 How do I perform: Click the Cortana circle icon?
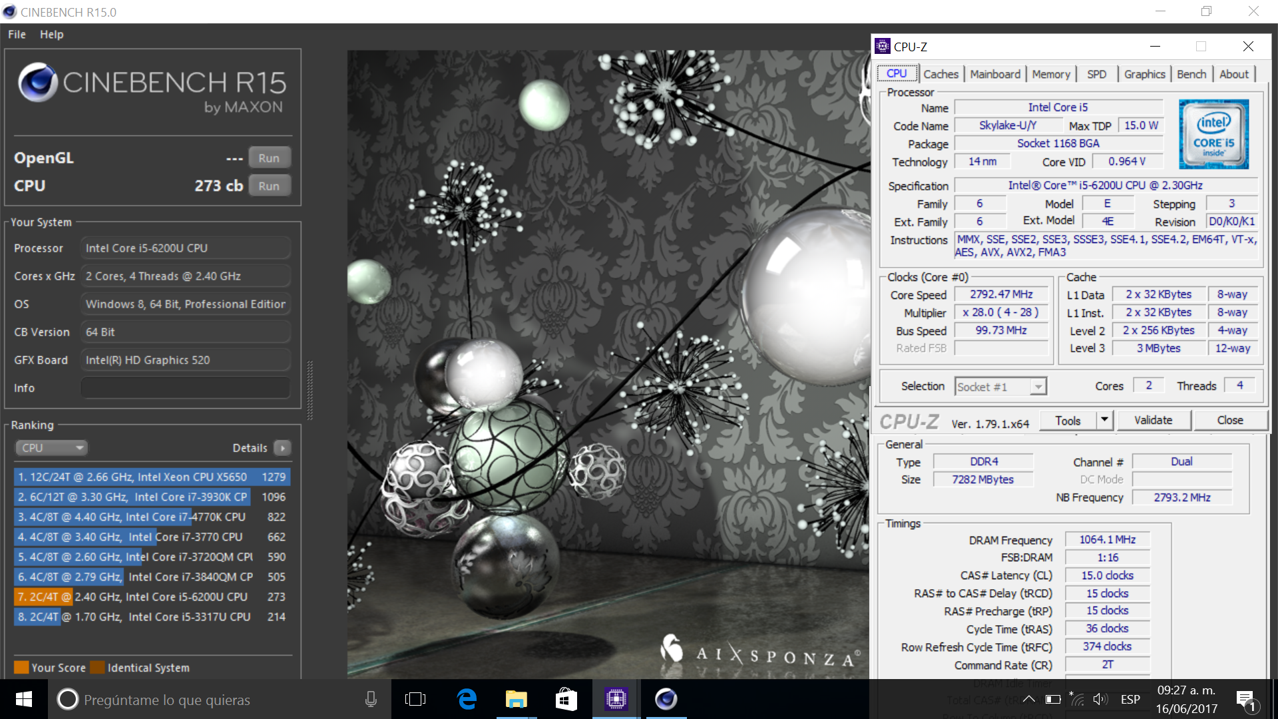tap(67, 699)
